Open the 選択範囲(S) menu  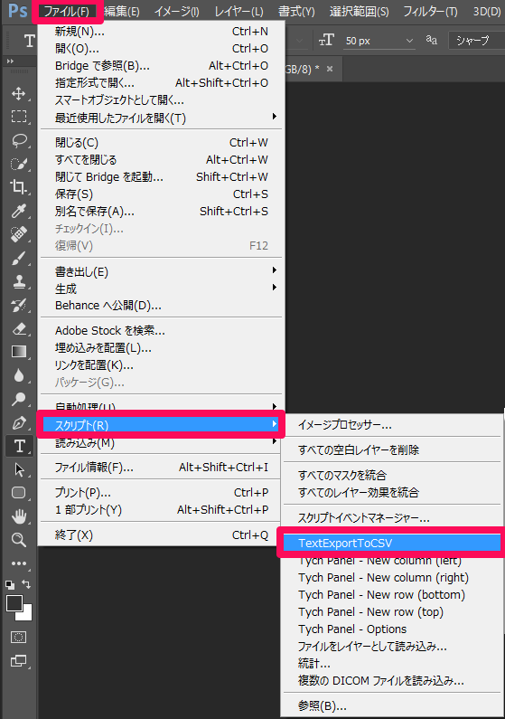click(x=359, y=11)
